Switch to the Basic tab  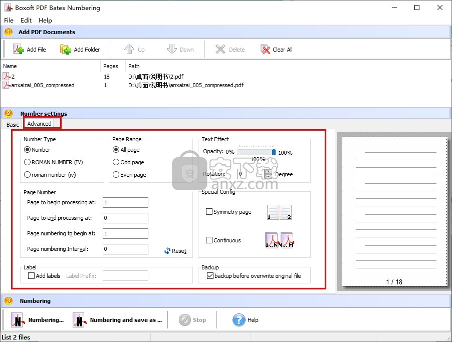[x=13, y=125]
